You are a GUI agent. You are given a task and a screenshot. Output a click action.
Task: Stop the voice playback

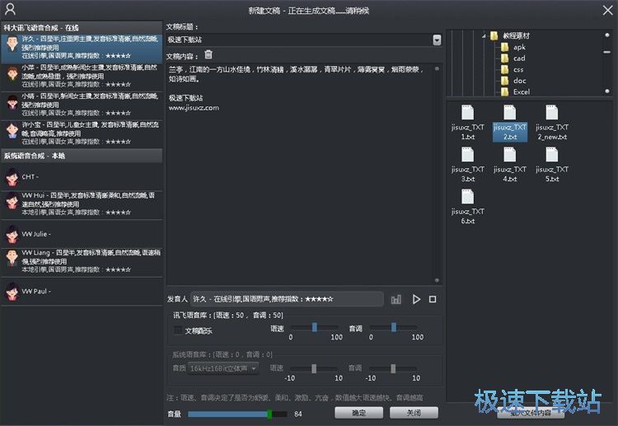click(433, 299)
